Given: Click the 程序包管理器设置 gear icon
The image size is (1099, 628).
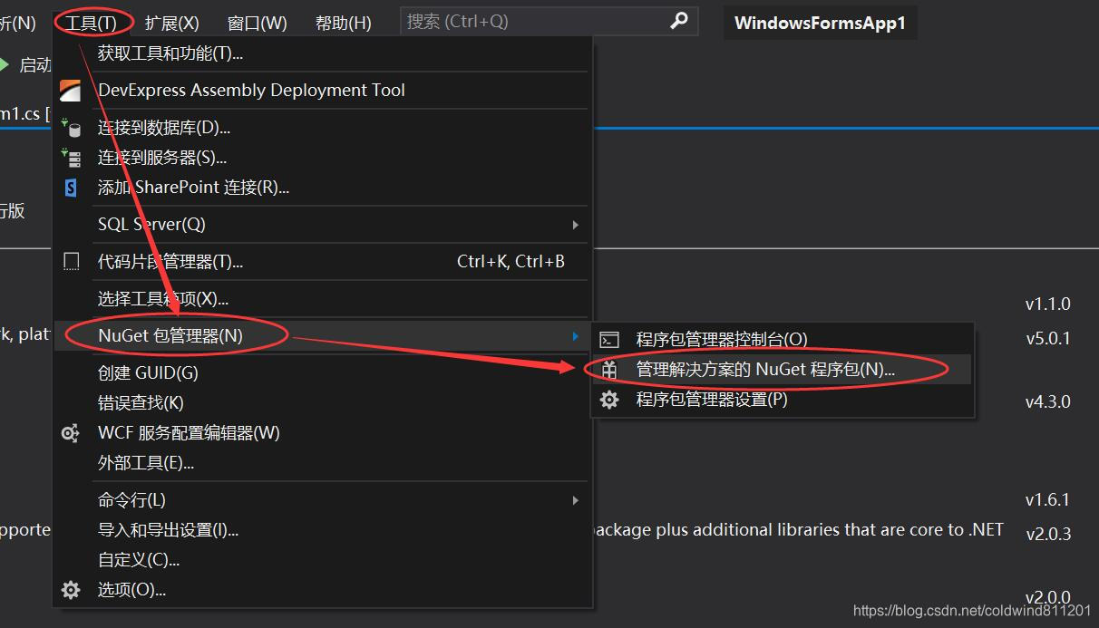Looking at the screenshot, I should tap(609, 399).
